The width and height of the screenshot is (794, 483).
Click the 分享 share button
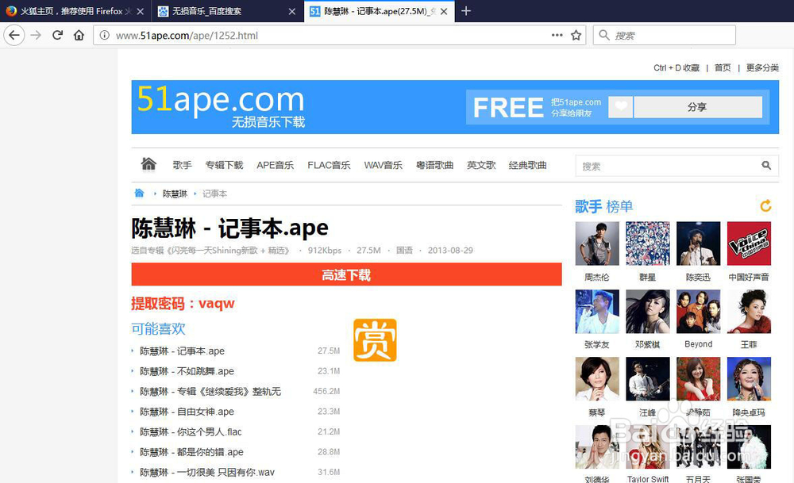[698, 107]
